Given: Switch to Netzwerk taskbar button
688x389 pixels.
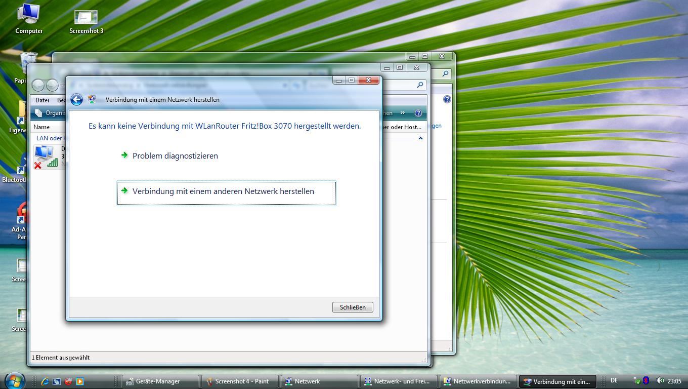Looking at the screenshot, I should click(x=319, y=381).
